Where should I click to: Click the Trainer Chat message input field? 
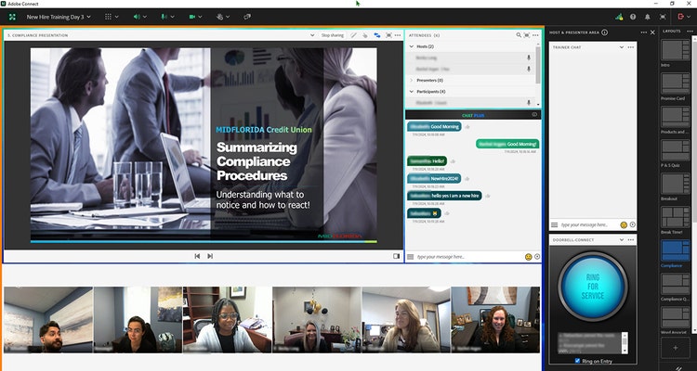click(588, 225)
